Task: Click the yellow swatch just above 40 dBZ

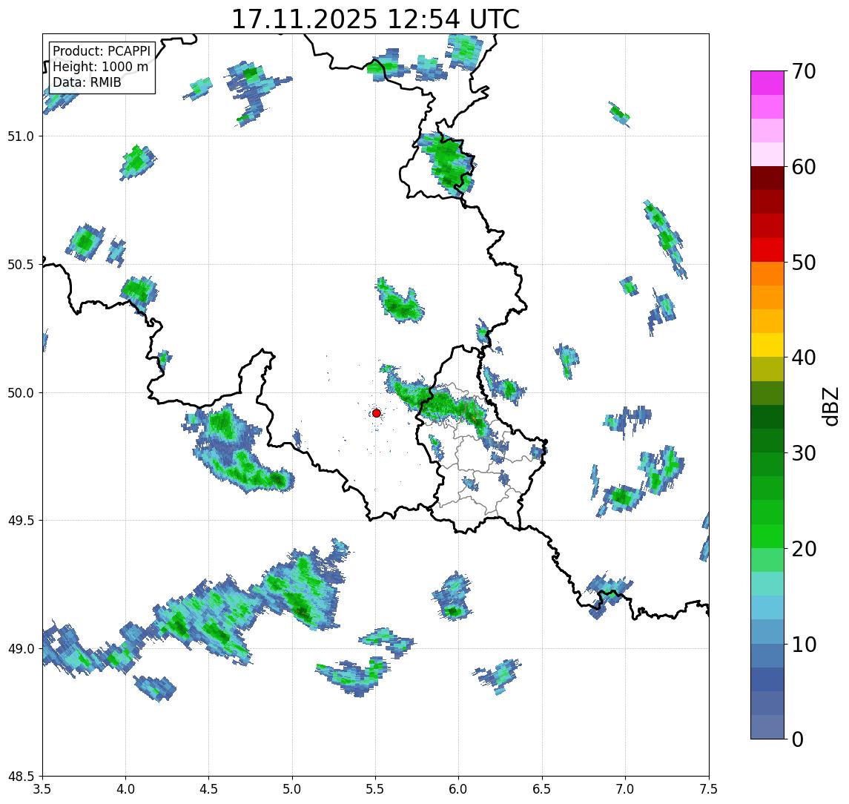Action: pos(767,345)
